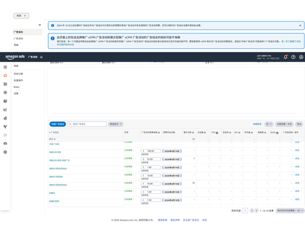
Task: Go to the next results page arrow
Action: click(x=257, y=210)
